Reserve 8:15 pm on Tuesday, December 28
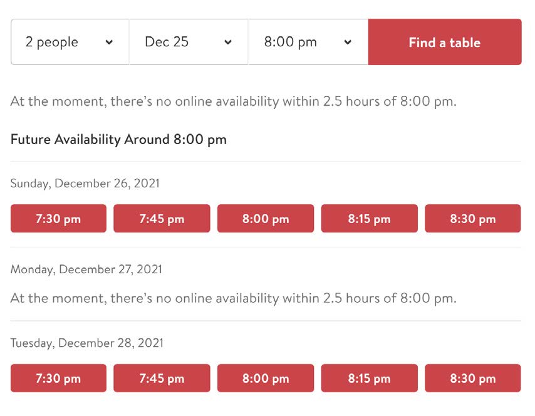The height and width of the screenshot is (416, 535). [x=369, y=378]
